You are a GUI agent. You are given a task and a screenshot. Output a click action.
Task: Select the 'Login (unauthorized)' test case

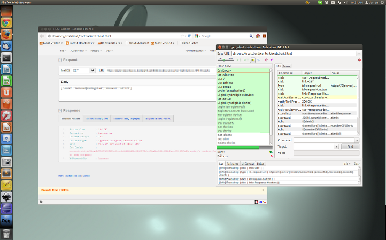click(243, 90)
